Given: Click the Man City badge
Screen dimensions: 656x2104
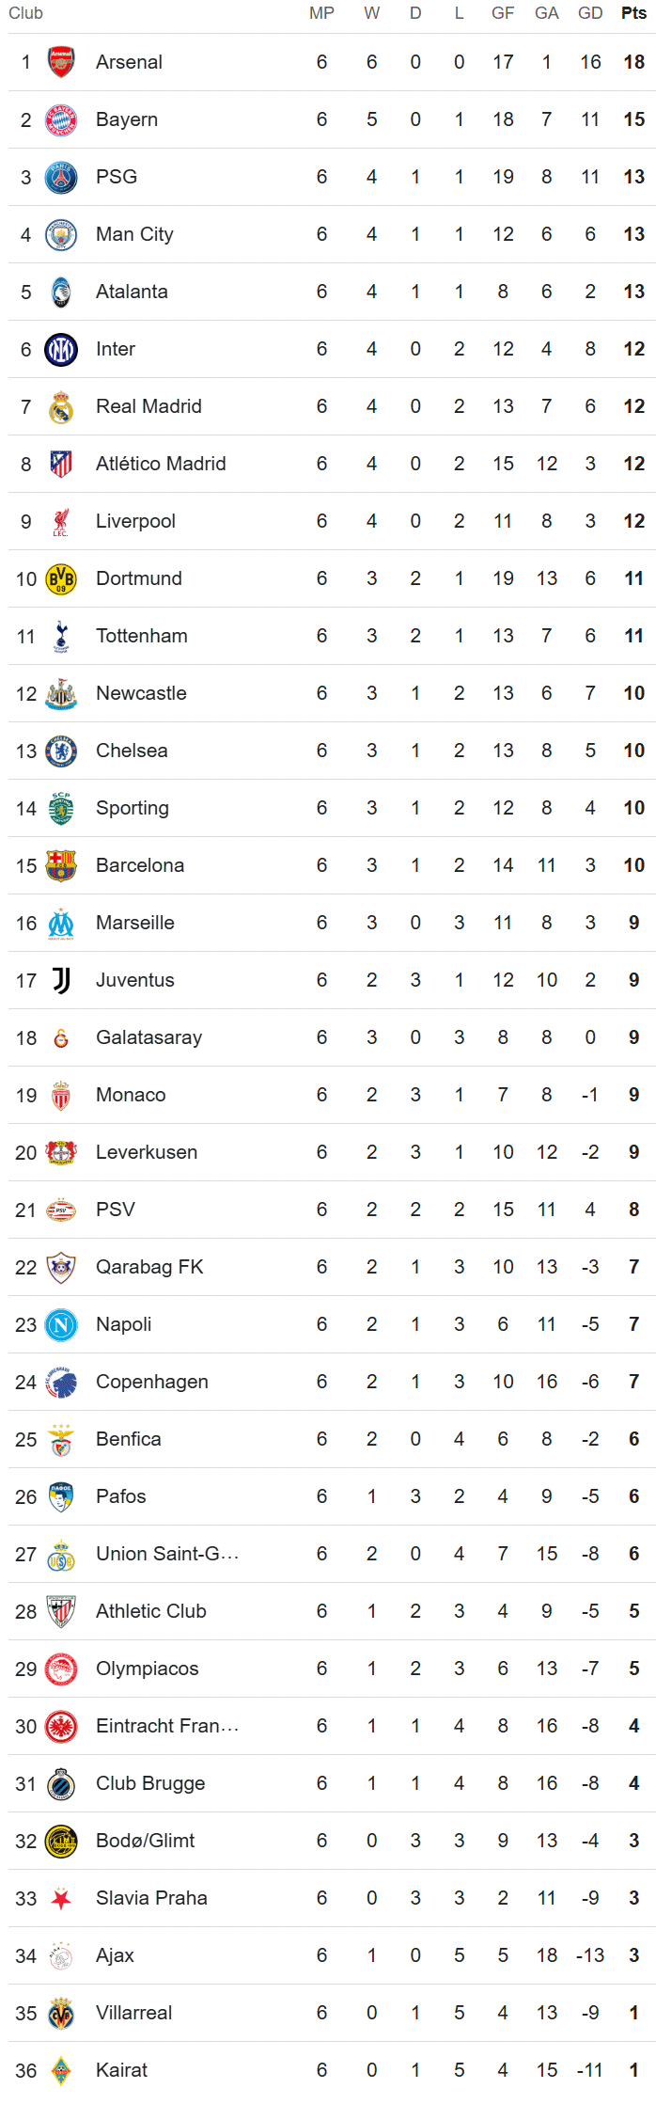Looking at the screenshot, I should [x=61, y=234].
